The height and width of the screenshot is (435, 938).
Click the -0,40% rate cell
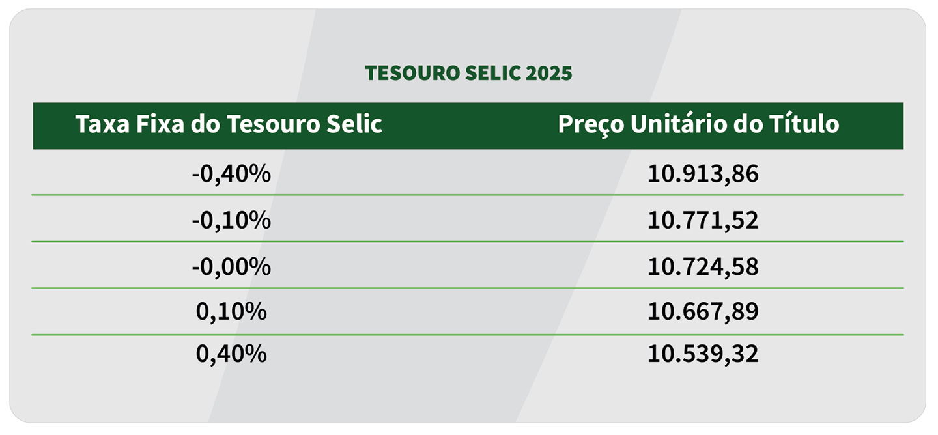pyautogui.click(x=231, y=174)
